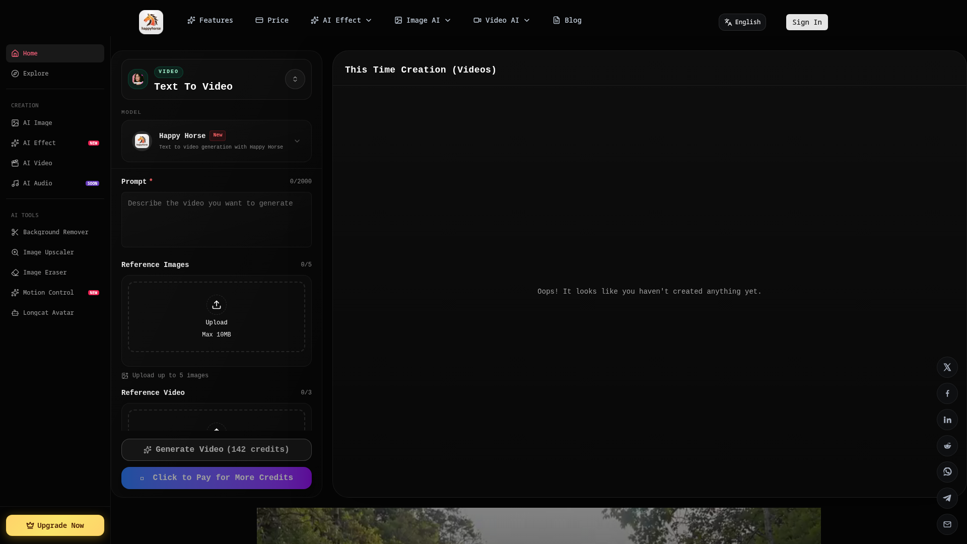Expand the Image AI navigation dropdown
Screen dimensions: 967x544
[423, 20]
